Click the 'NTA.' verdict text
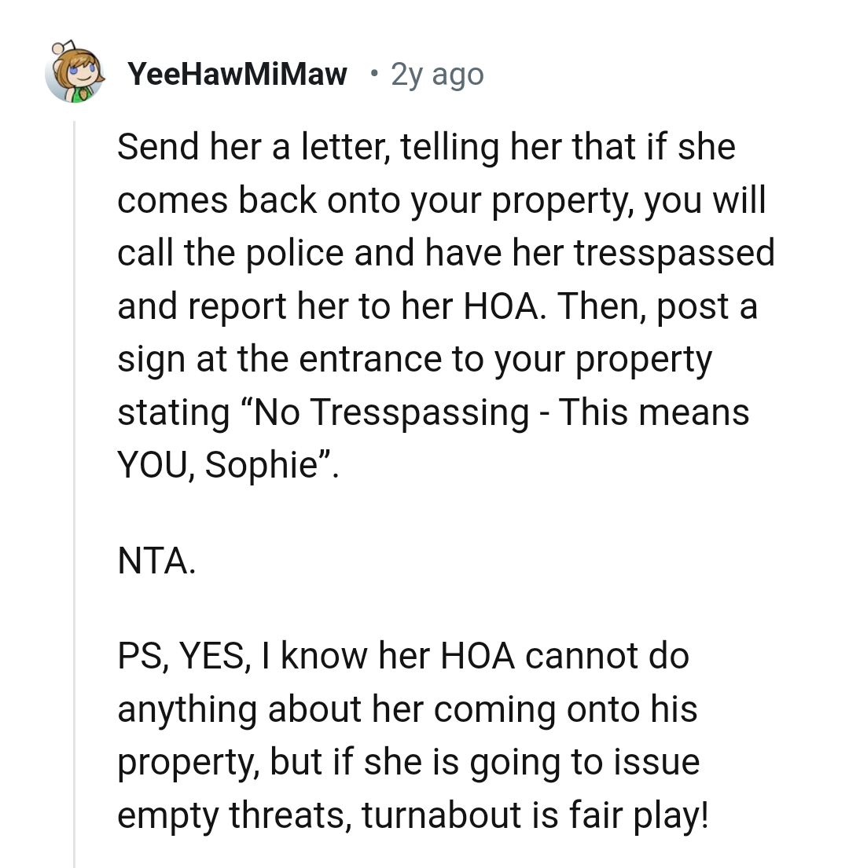Image resolution: width=849 pixels, height=868 pixels. 156,561
